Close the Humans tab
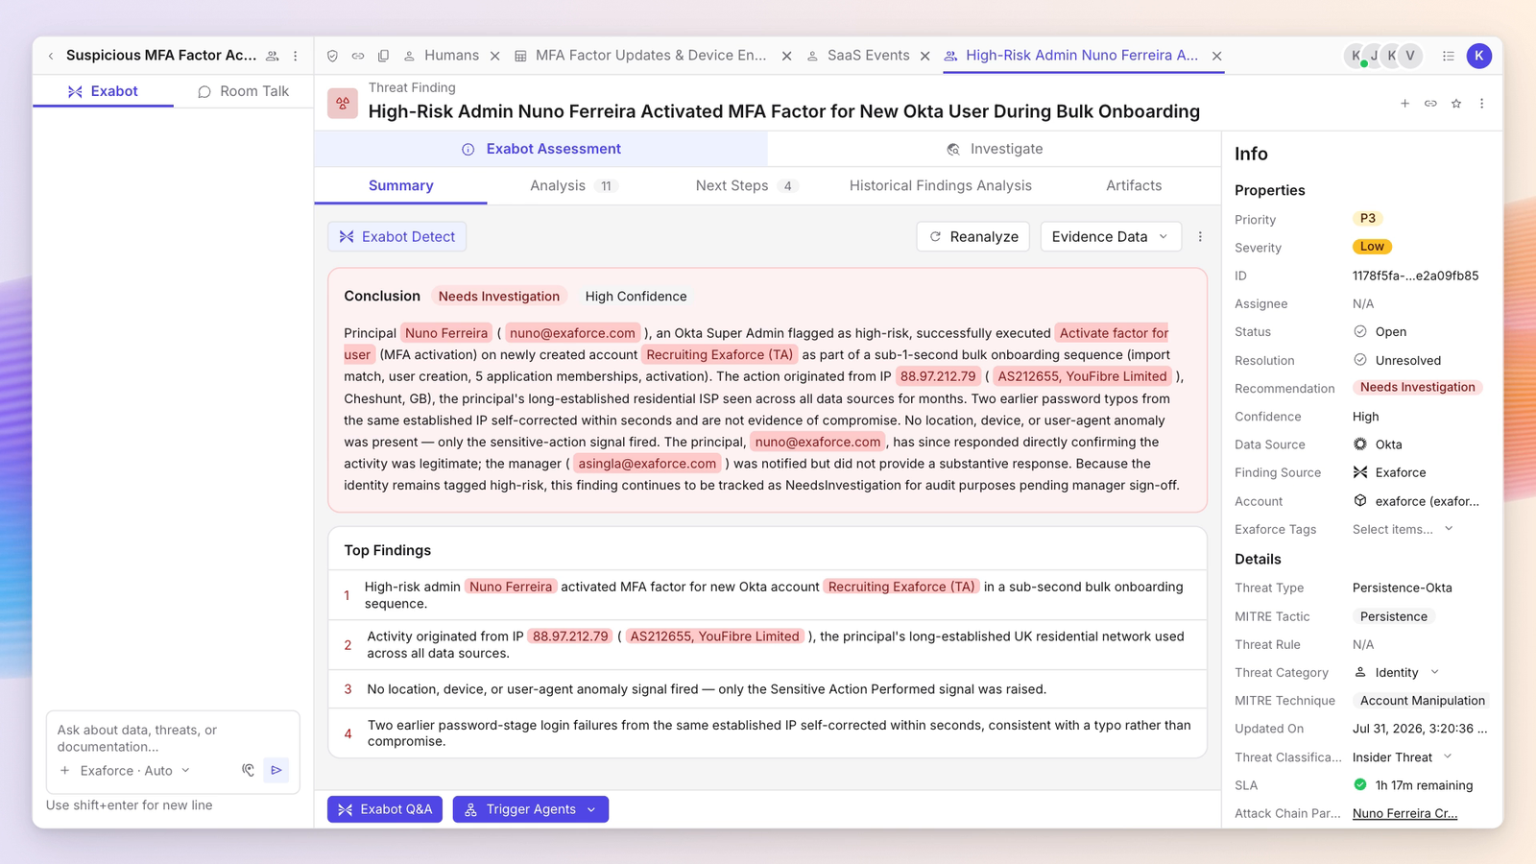The image size is (1536, 864). [x=495, y=56]
